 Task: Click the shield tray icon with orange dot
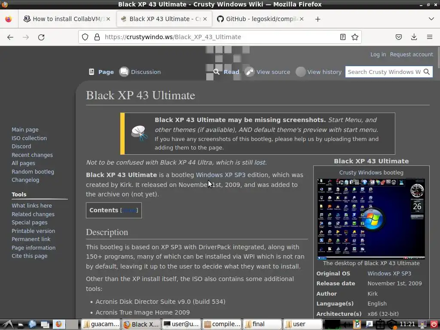click(392, 324)
